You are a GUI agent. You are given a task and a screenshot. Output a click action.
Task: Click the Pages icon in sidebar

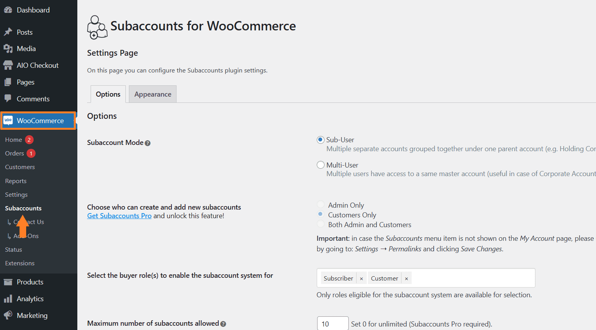click(8, 82)
